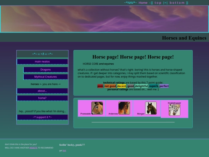The width and height of the screenshot is (209, 157).
Task: Select the 'decent' yellow rating label
Action: 122,86
